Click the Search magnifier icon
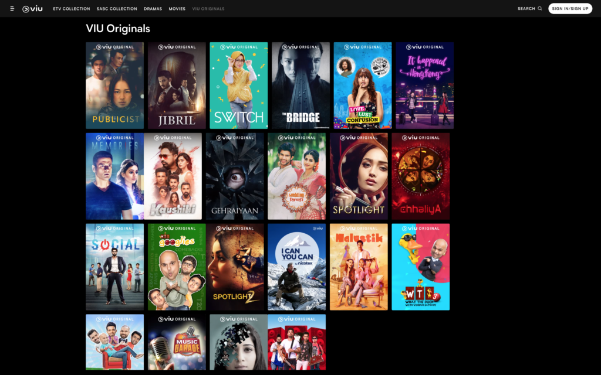Viewport: 601px width, 375px height. point(540,9)
